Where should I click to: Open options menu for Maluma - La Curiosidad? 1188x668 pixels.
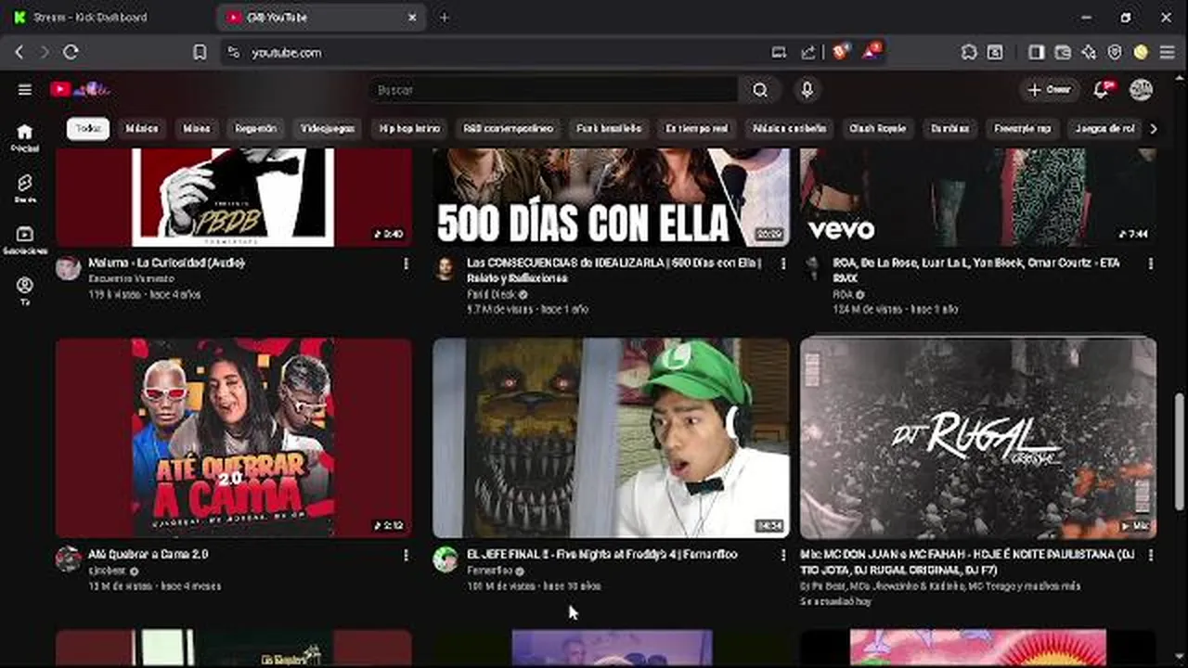(406, 264)
